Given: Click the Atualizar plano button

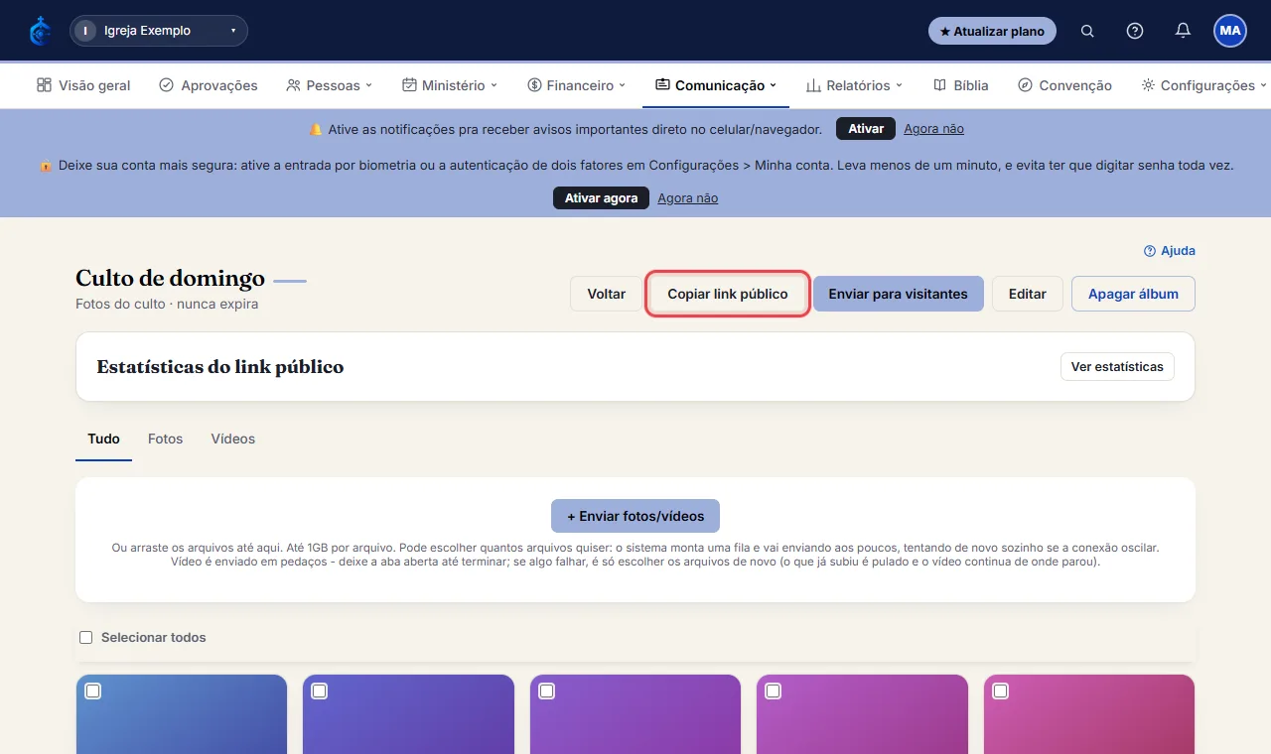Looking at the screenshot, I should click(992, 31).
